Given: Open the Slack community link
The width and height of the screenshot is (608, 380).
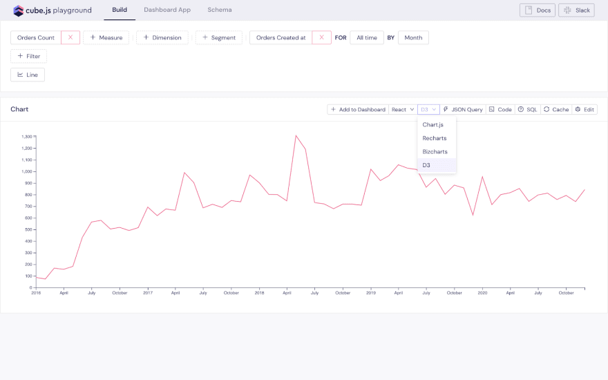Looking at the screenshot, I should click(576, 10).
